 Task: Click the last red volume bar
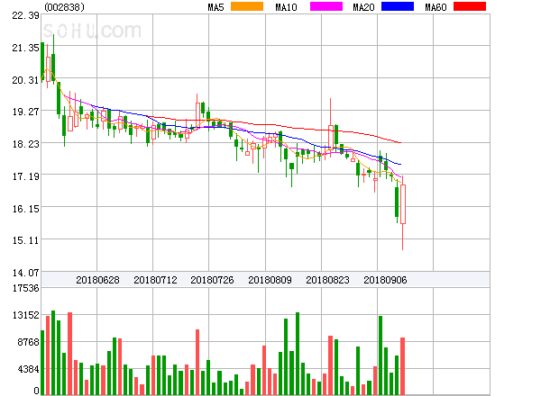click(x=402, y=366)
